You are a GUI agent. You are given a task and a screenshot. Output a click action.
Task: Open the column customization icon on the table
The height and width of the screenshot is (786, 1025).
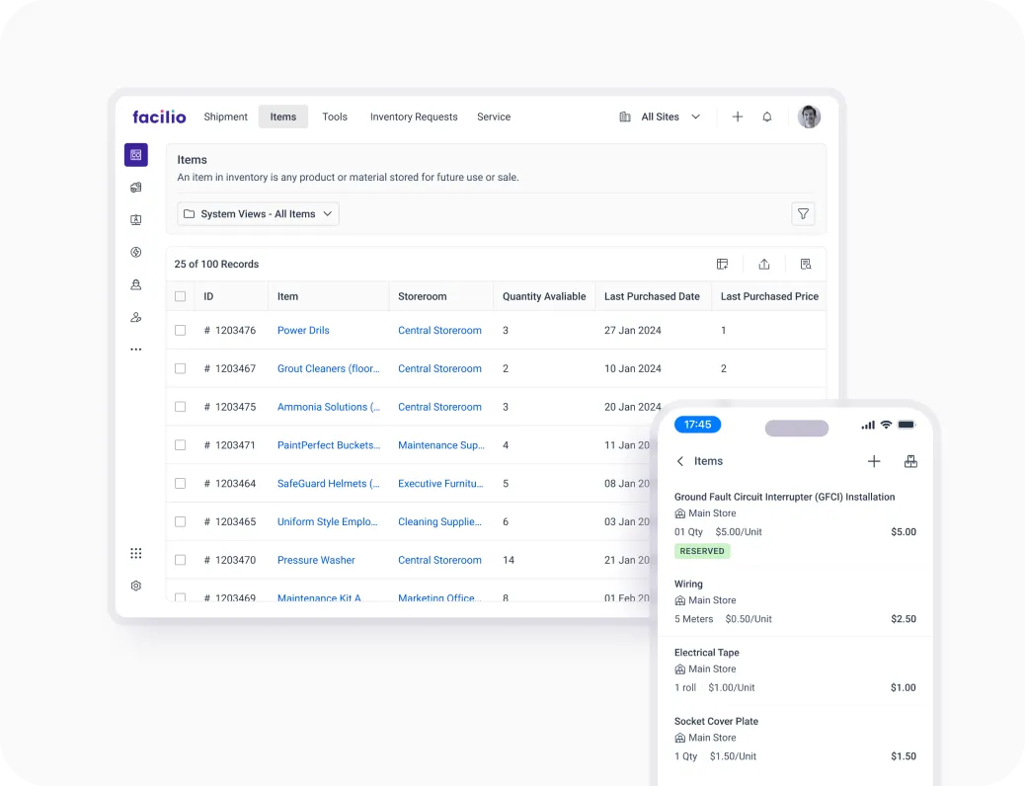coord(722,264)
